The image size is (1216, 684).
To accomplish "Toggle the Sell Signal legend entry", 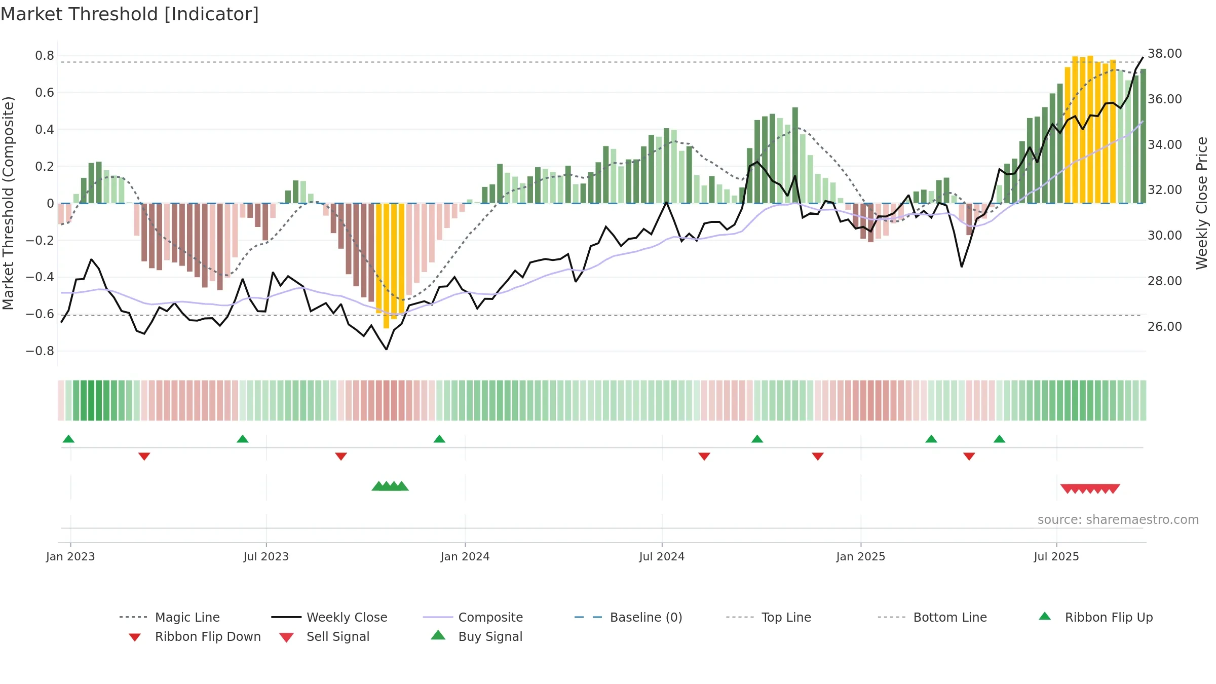I will [x=324, y=636].
